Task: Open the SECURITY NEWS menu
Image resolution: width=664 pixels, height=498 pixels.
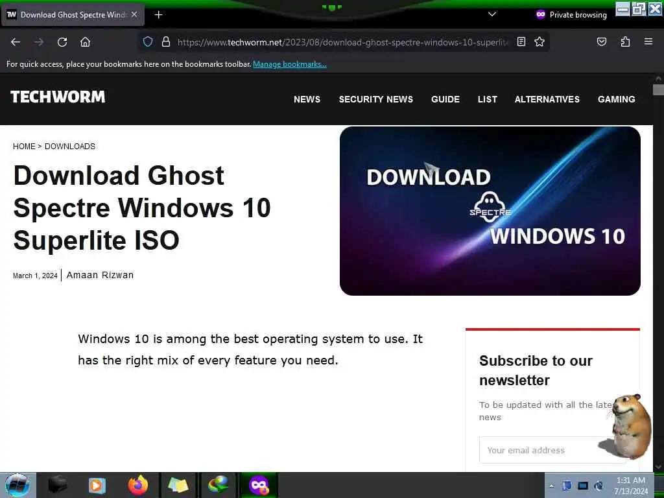Action: (375, 99)
